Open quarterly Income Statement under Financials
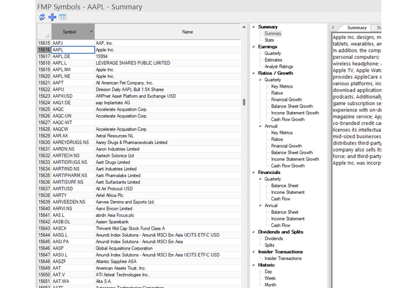This screenshot has height=288, width=416. pyautogui.click(x=288, y=192)
